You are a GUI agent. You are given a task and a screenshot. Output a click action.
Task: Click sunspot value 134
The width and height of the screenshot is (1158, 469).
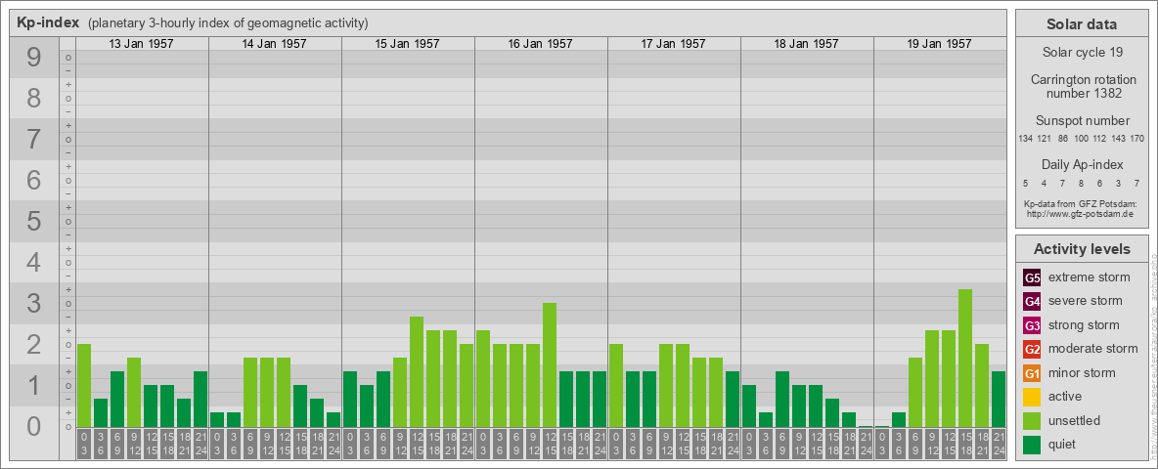point(1025,139)
